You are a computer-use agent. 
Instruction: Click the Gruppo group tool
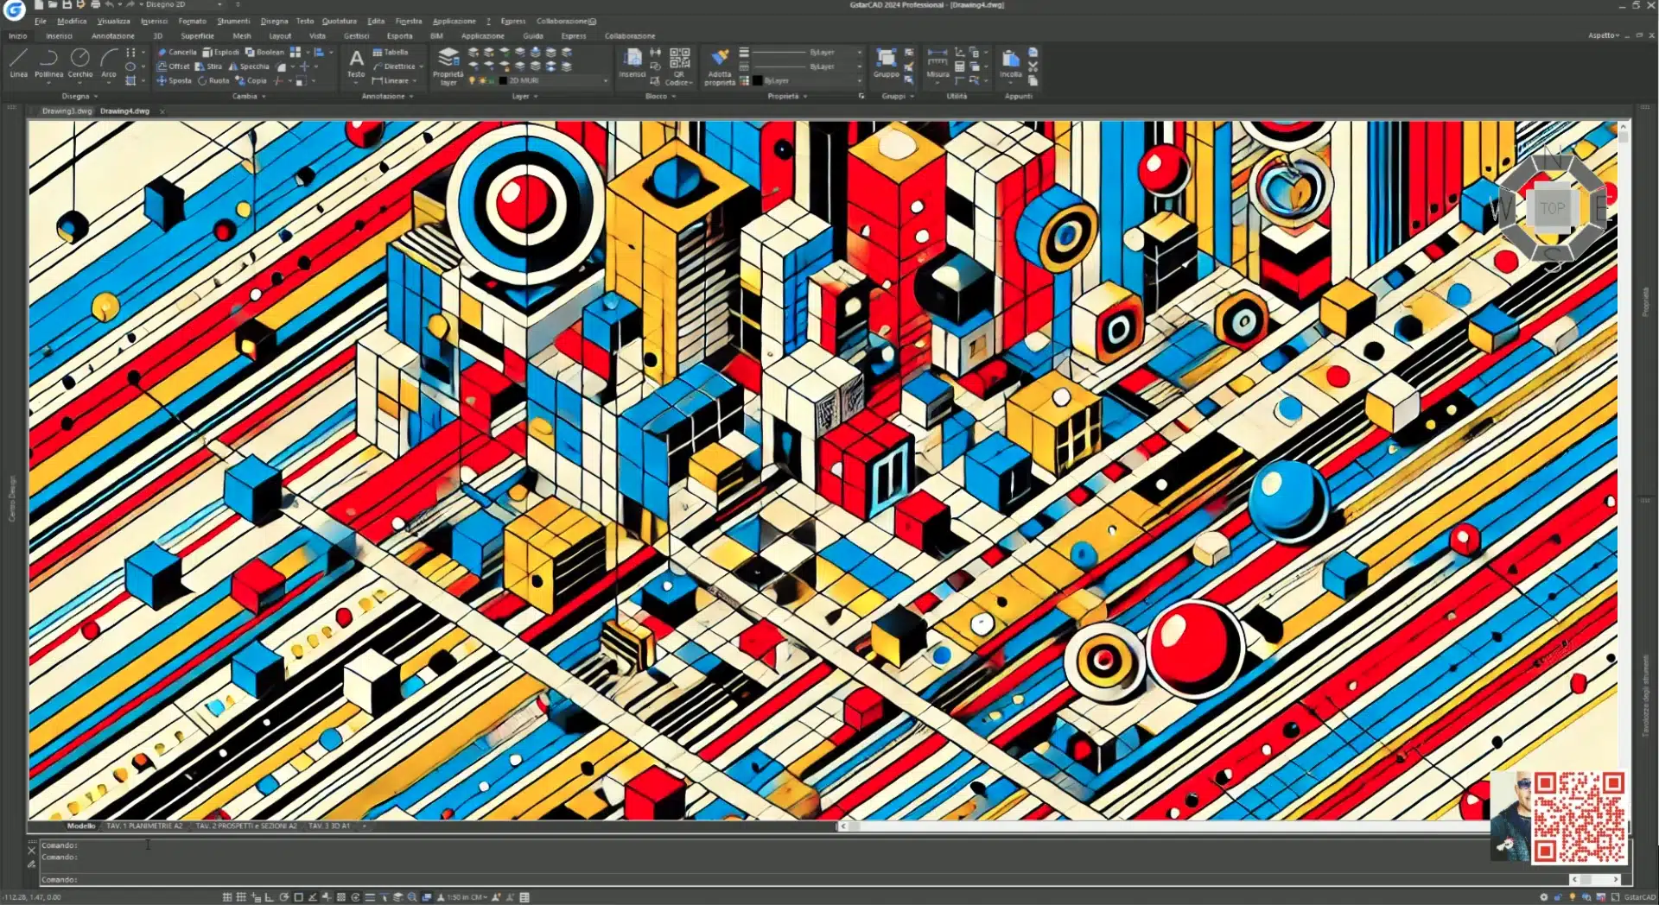pyautogui.click(x=886, y=63)
